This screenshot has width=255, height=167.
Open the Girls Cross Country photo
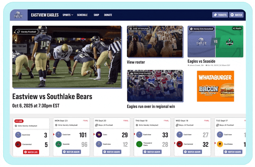155,86
